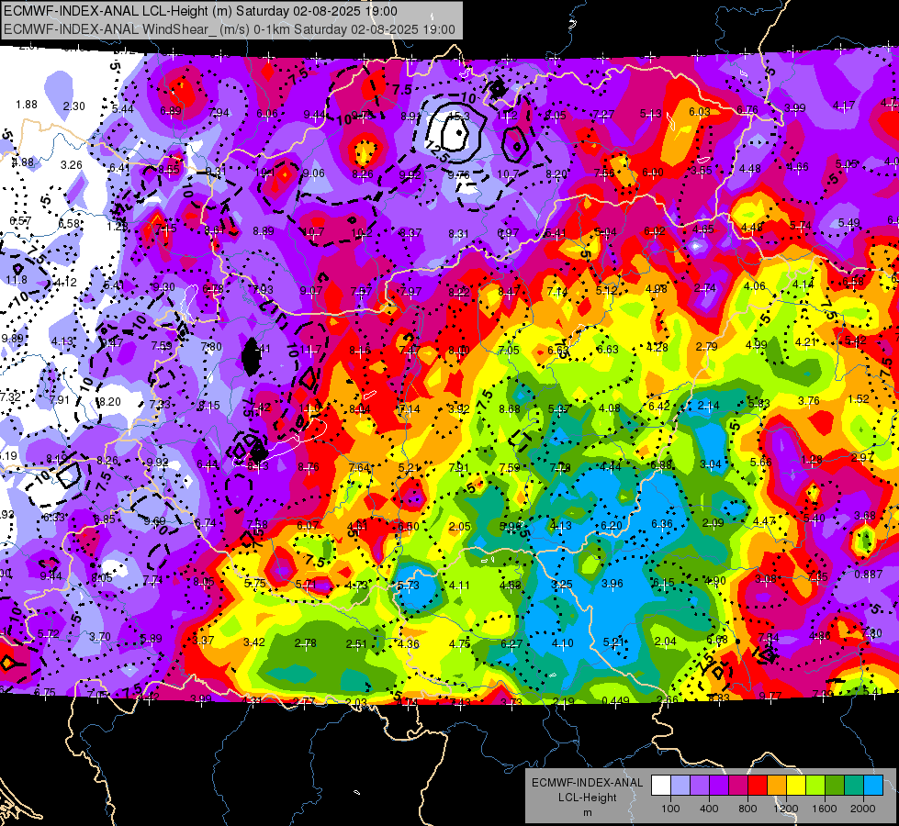This screenshot has width=899, height=826.
Task: Click the dark green legend swatch
Action: (x=835, y=785)
